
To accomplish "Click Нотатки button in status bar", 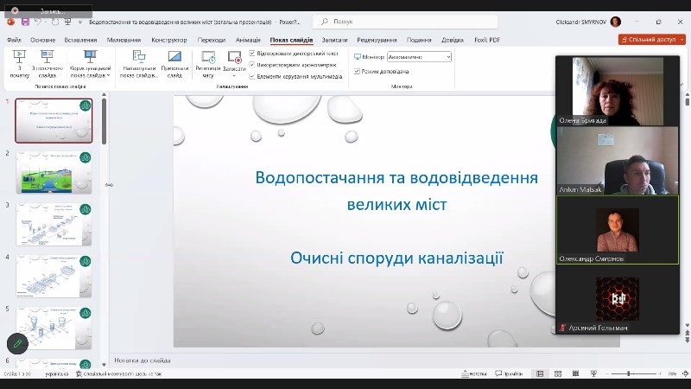I will click(x=470, y=373).
